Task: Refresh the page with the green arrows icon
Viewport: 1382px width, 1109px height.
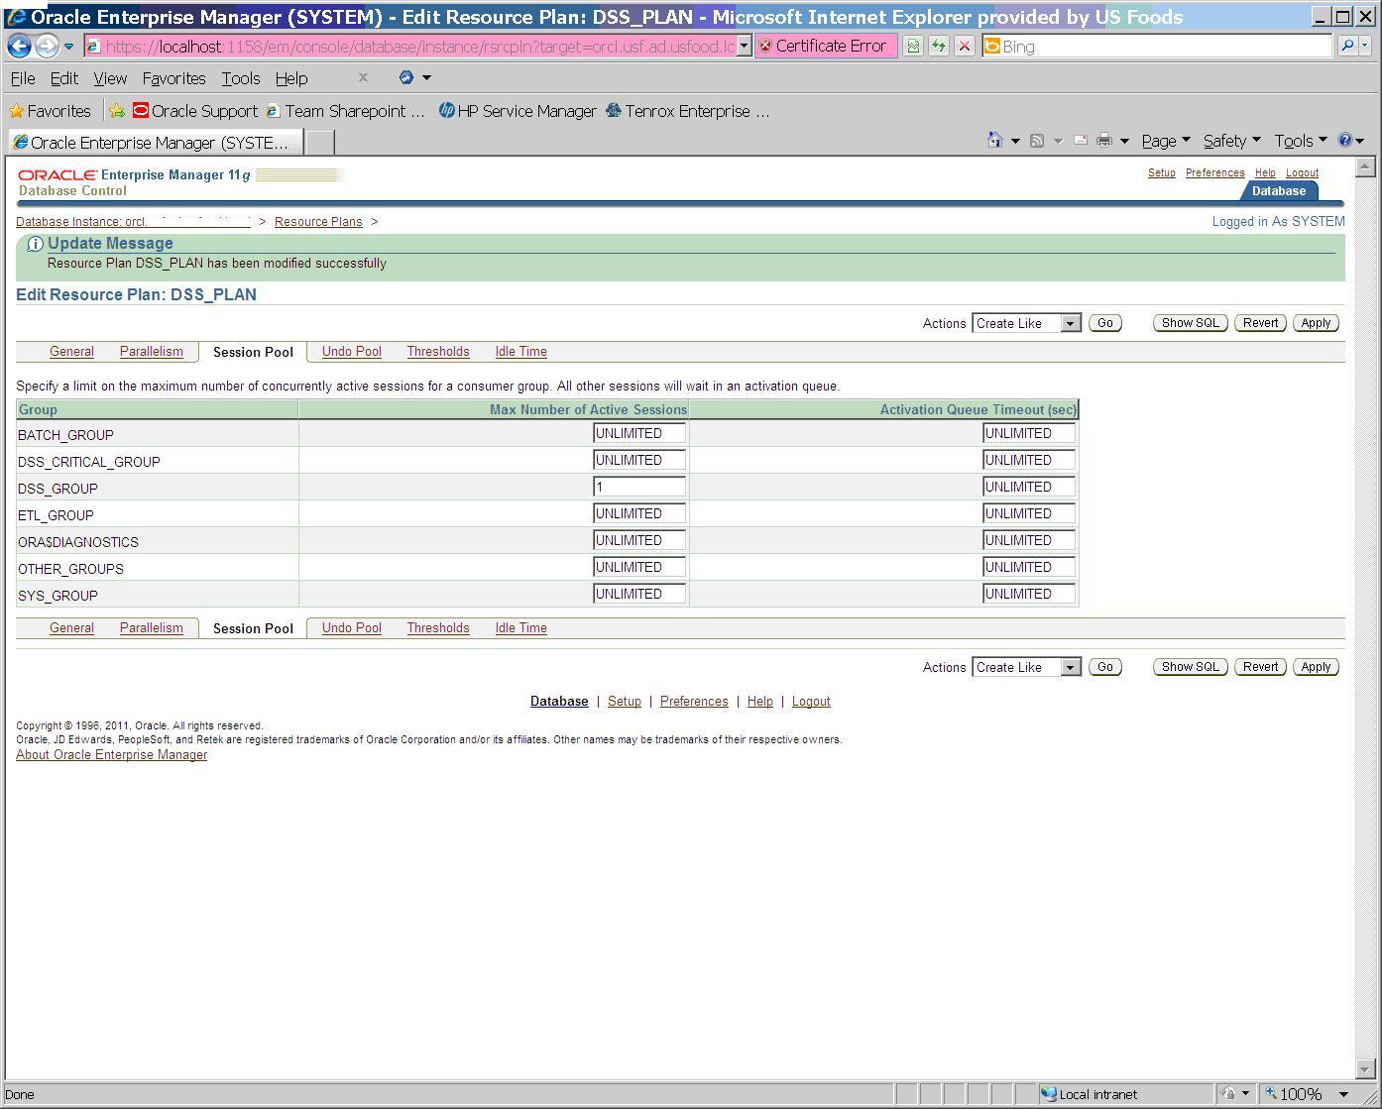Action: click(938, 47)
